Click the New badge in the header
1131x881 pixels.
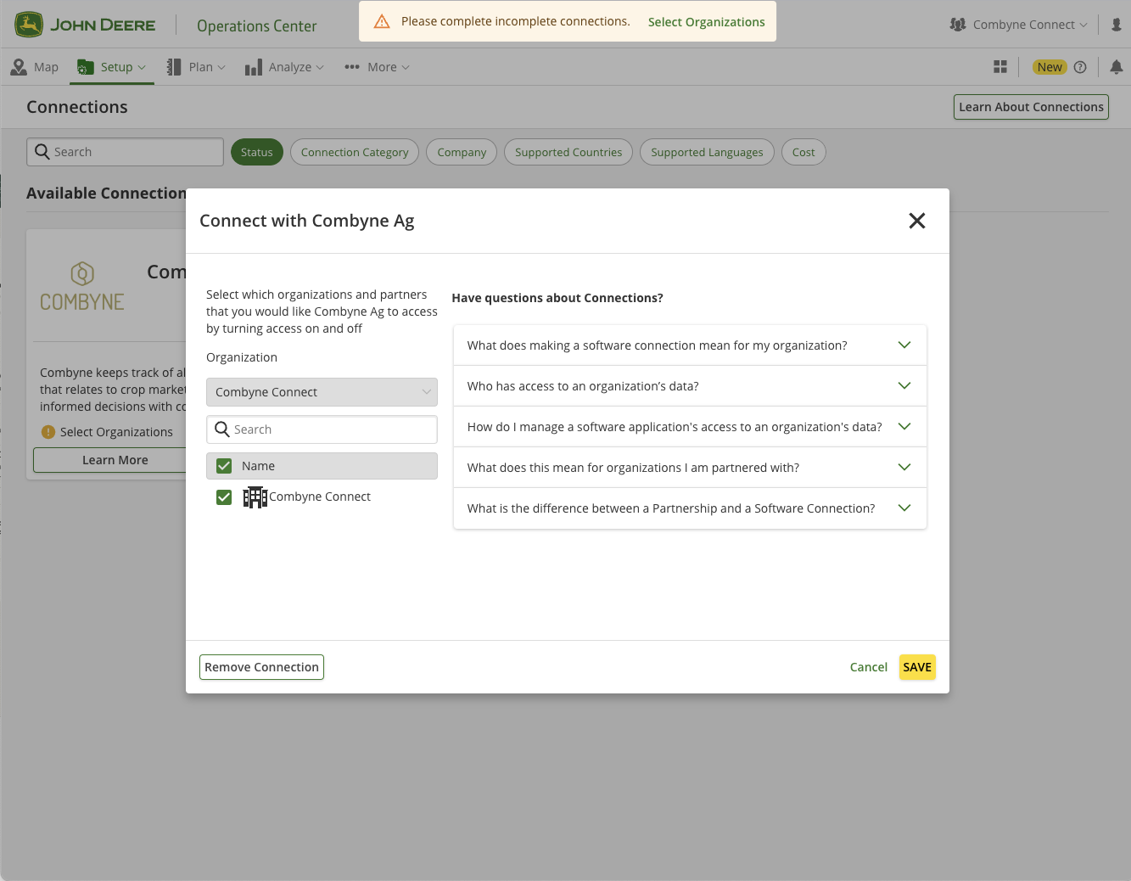pyautogui.click(x=1050, y=67)
